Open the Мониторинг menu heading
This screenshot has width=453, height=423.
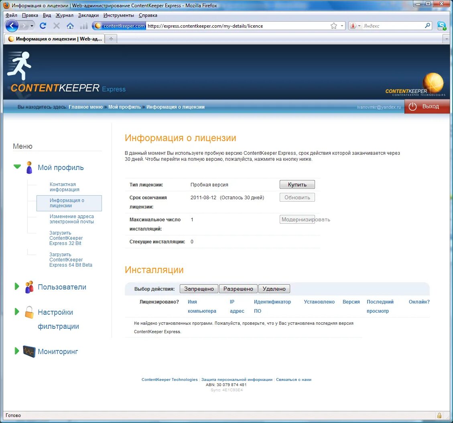point(58,351)
